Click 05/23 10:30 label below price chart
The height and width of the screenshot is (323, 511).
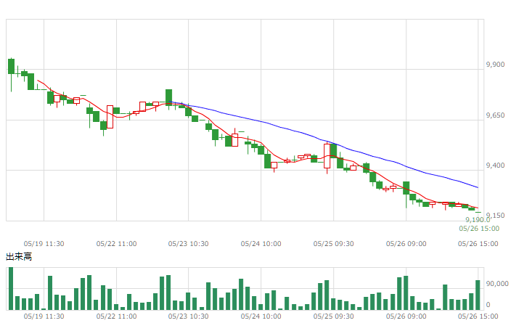[x=189, y=243]
